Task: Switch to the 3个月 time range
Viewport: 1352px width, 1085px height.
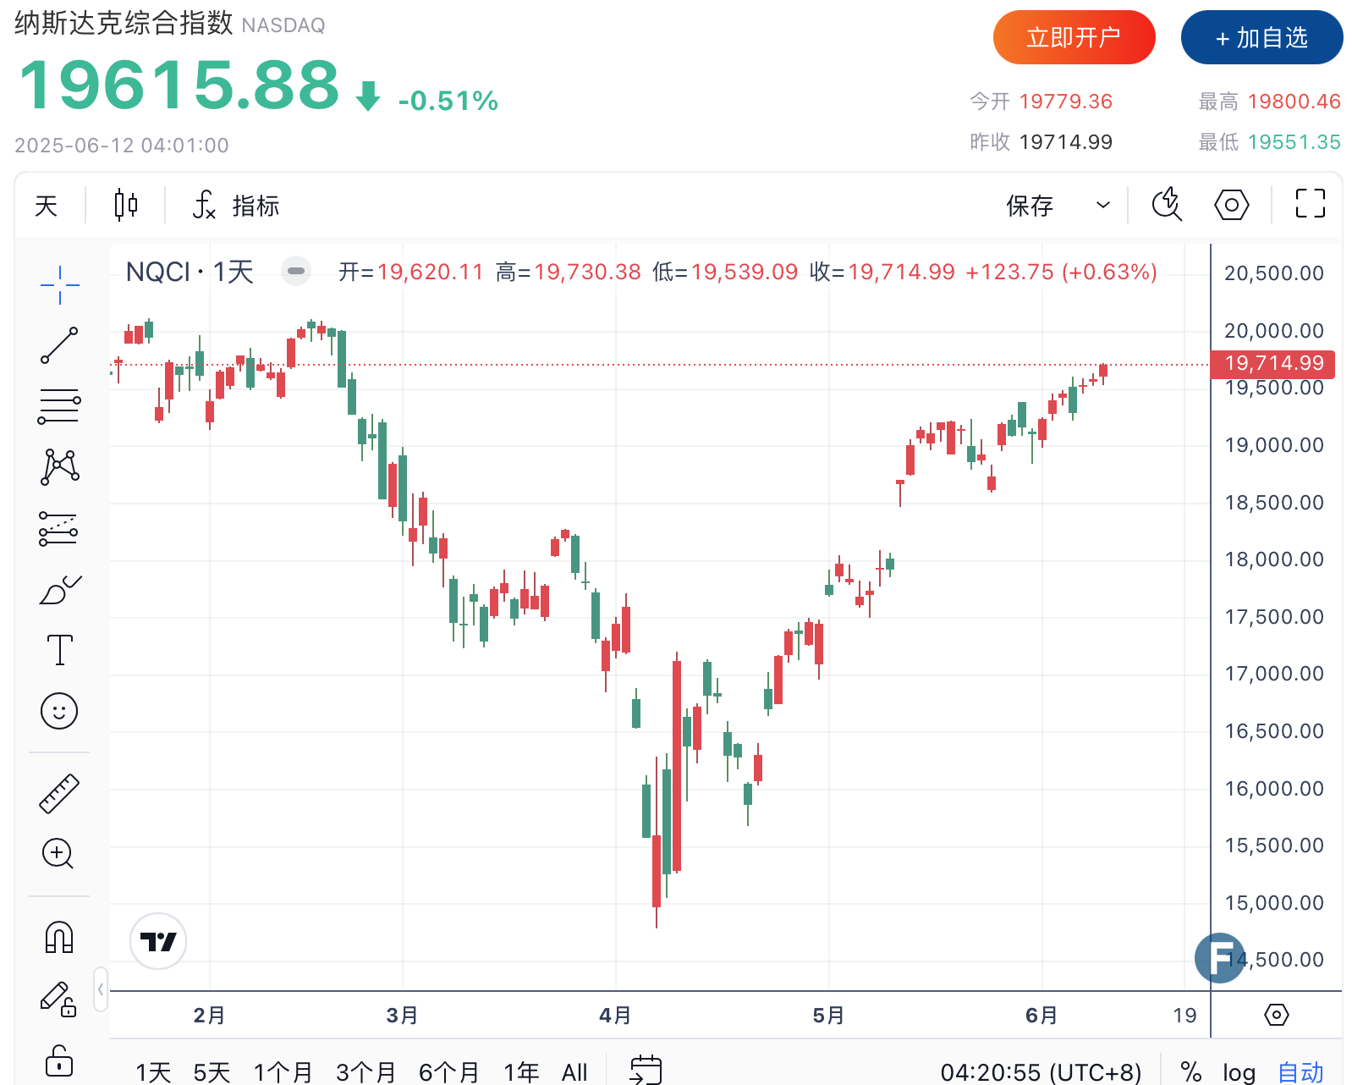Action: 365,1072
